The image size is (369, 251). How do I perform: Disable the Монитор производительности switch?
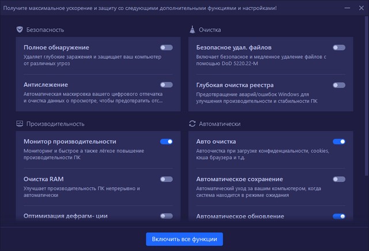166,142
